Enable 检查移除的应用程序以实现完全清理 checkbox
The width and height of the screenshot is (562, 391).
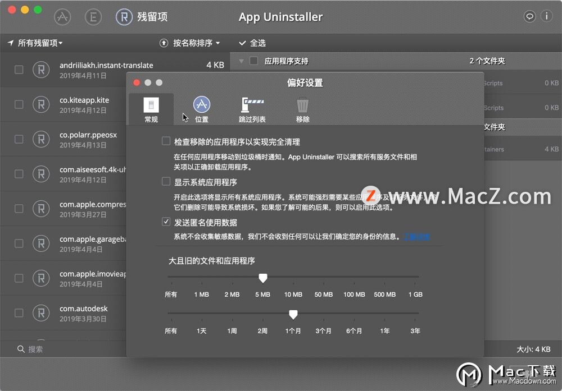point(166,142)
